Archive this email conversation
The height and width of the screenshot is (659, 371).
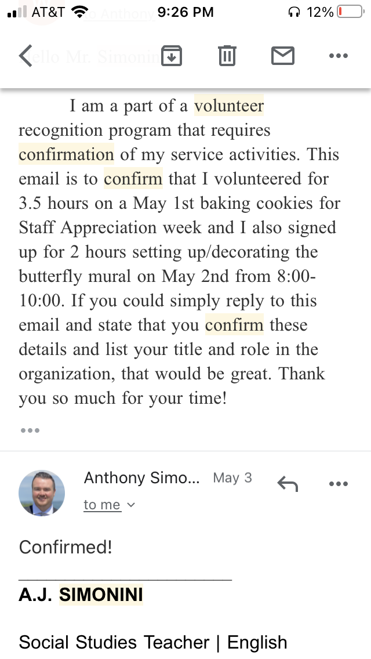[172, 56]
